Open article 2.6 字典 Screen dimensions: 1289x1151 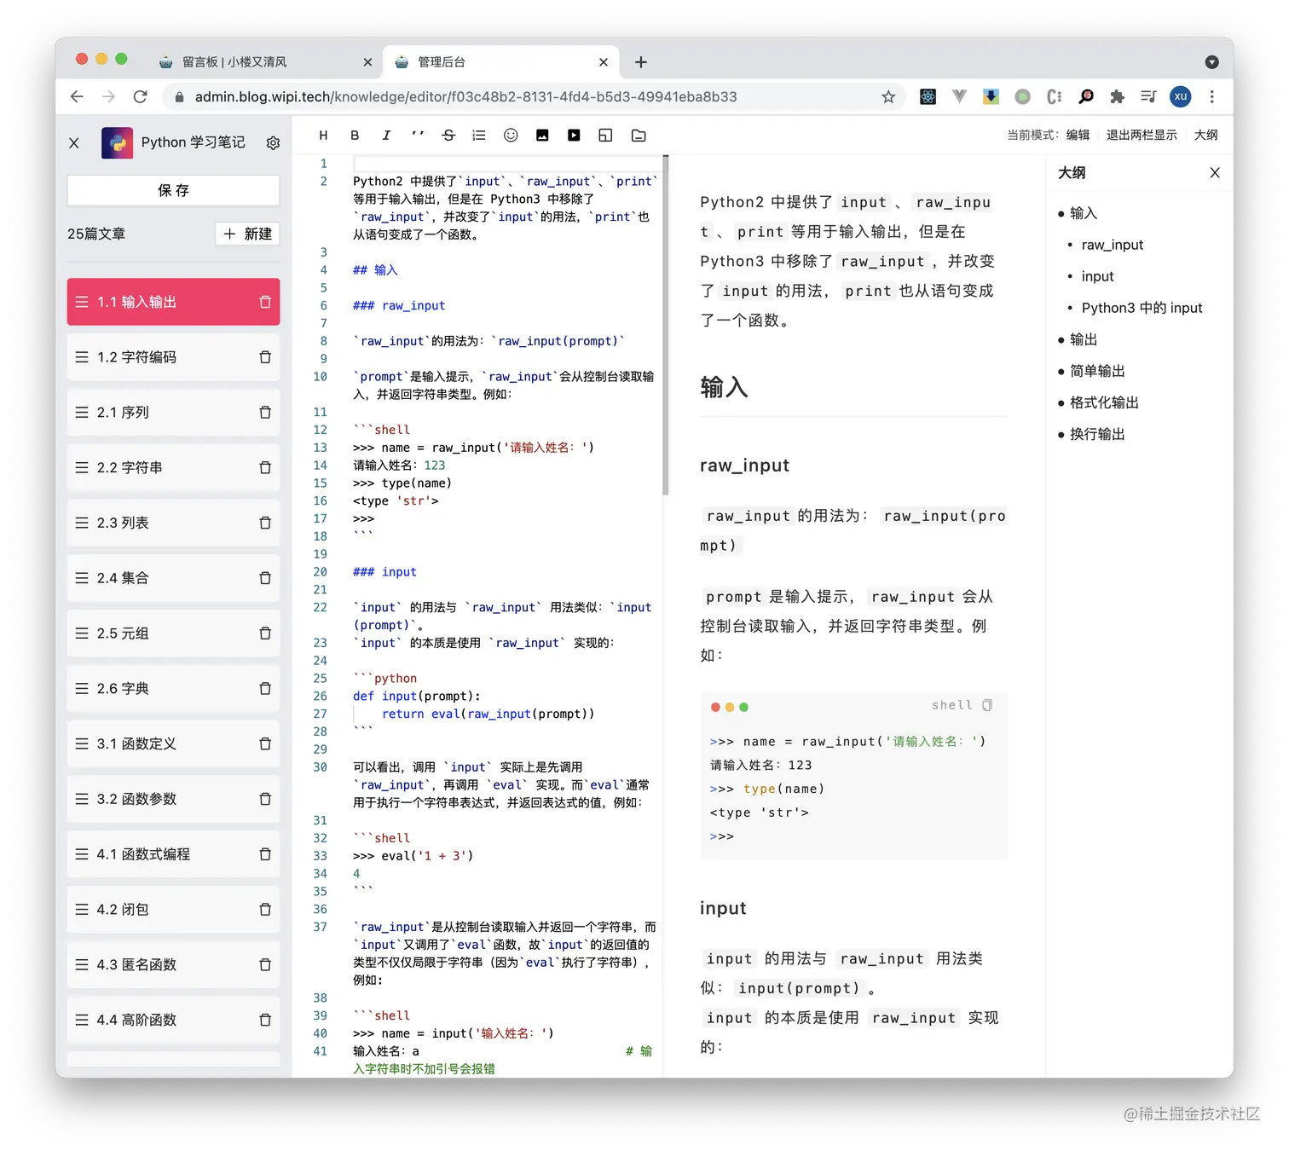[173, 688]
